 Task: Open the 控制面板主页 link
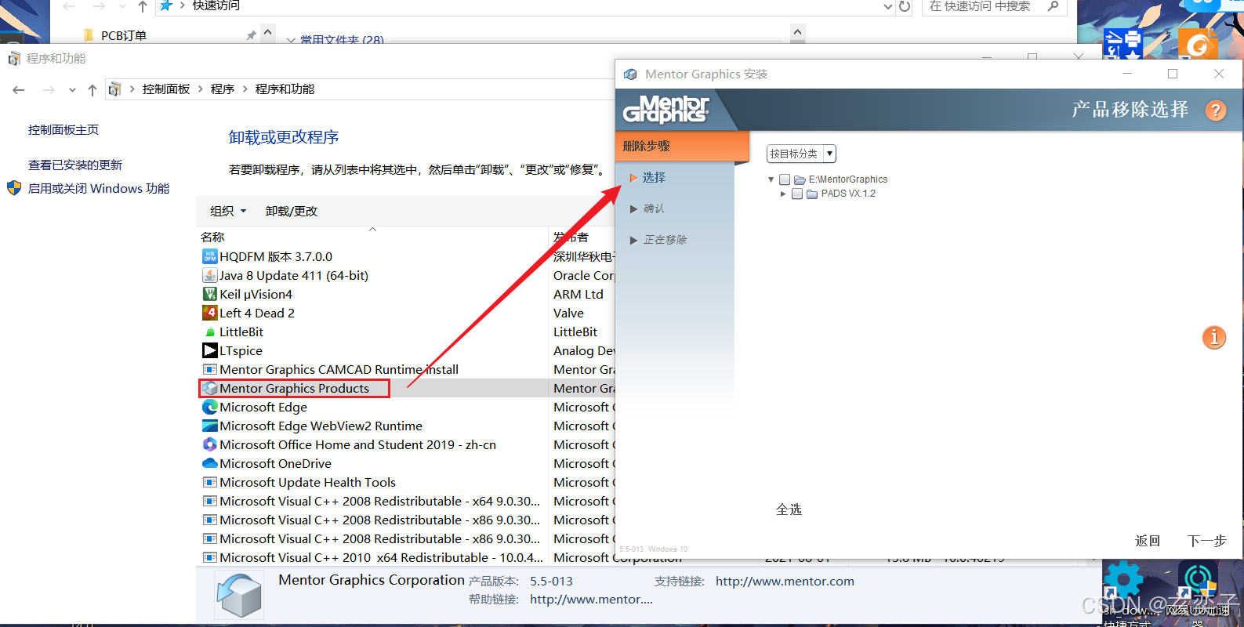pyautogui.click(x=63, y=130)
